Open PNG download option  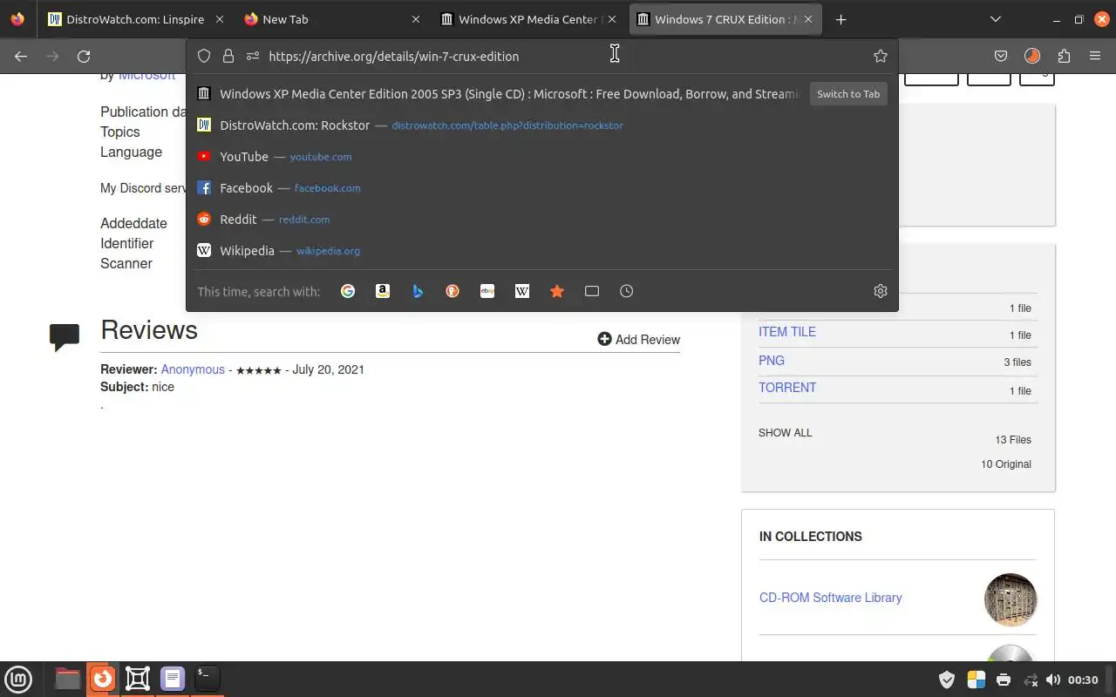pyautogui.click(x=772, y=360)
